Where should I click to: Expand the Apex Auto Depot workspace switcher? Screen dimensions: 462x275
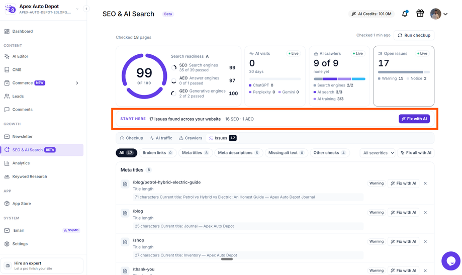tap(77, 9)
